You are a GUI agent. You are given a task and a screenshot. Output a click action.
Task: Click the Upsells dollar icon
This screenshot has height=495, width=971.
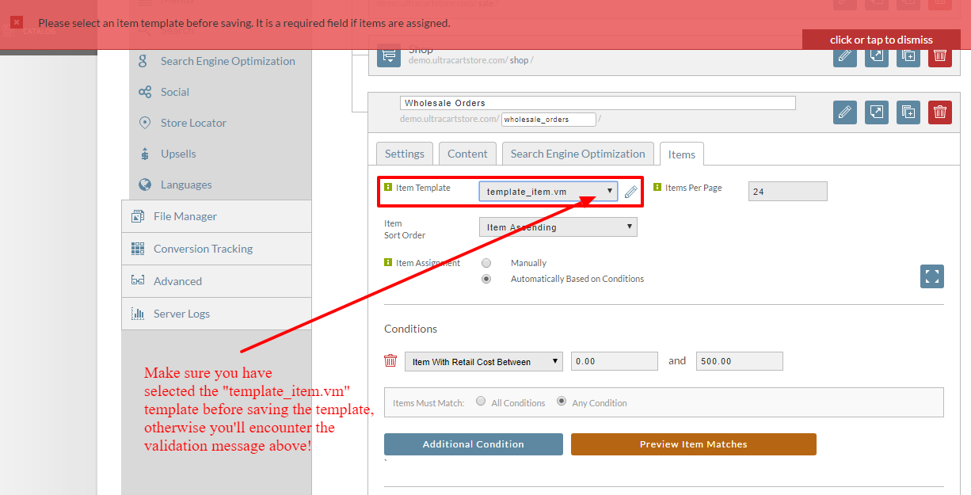[x=144, y=154]
